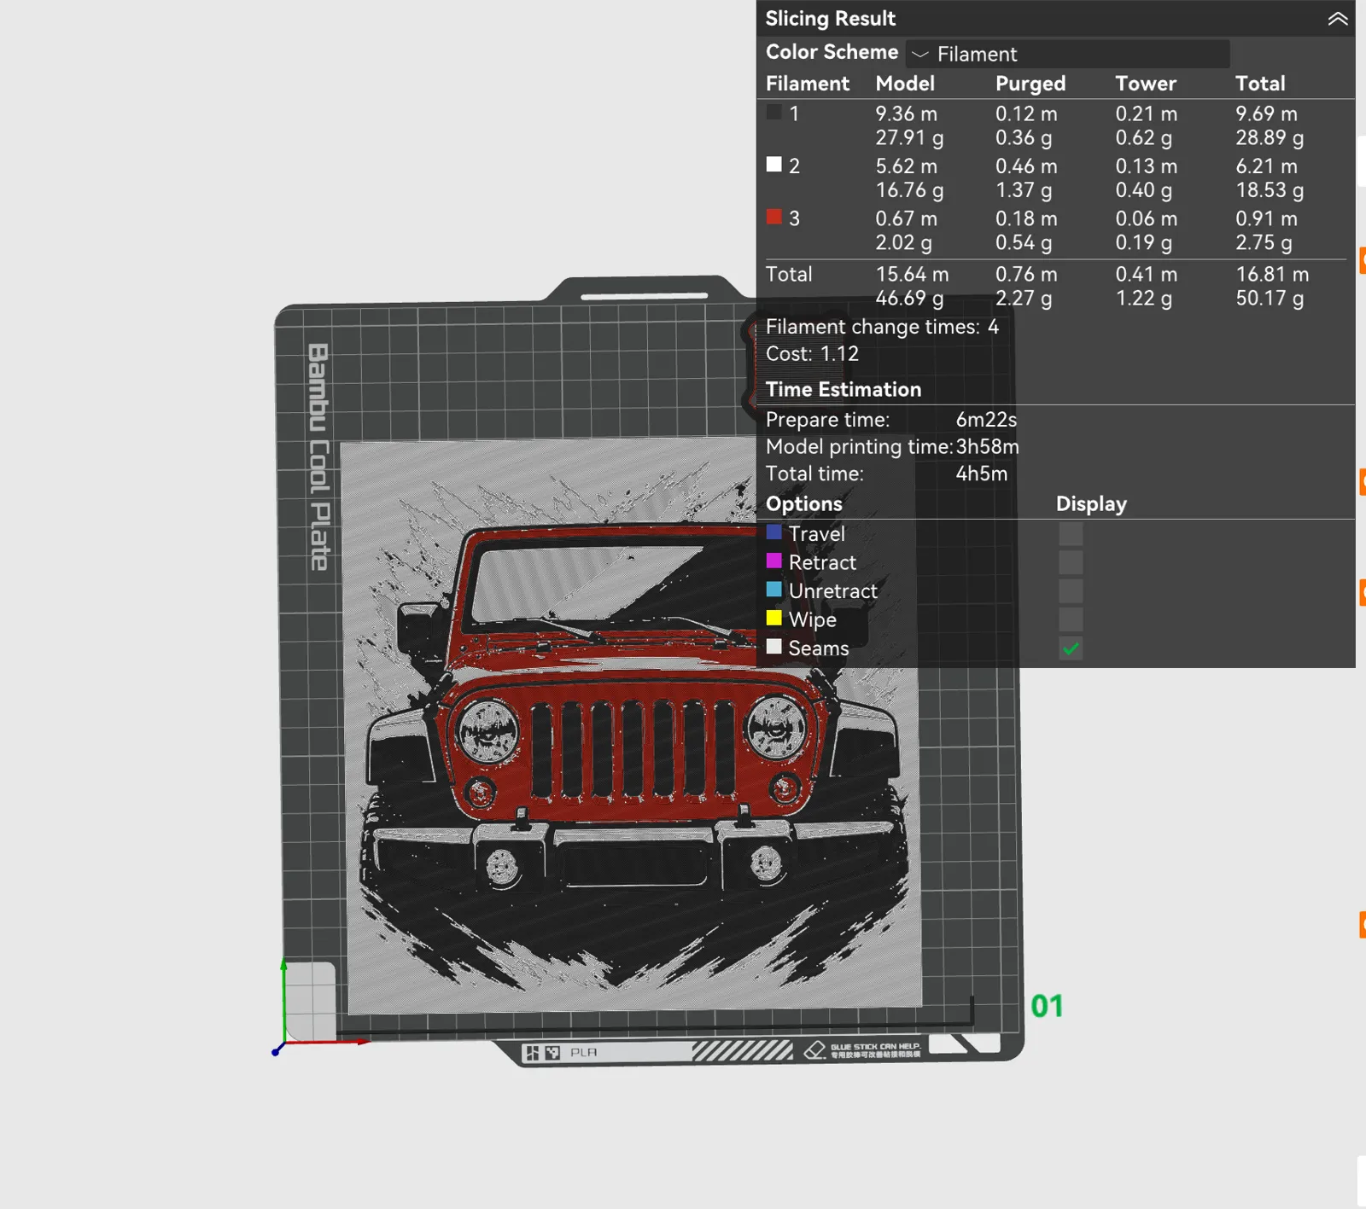1366x1209 pixels.
Task: Click the Total column header
Action: pyautogui.click(x=1260, y=84)
